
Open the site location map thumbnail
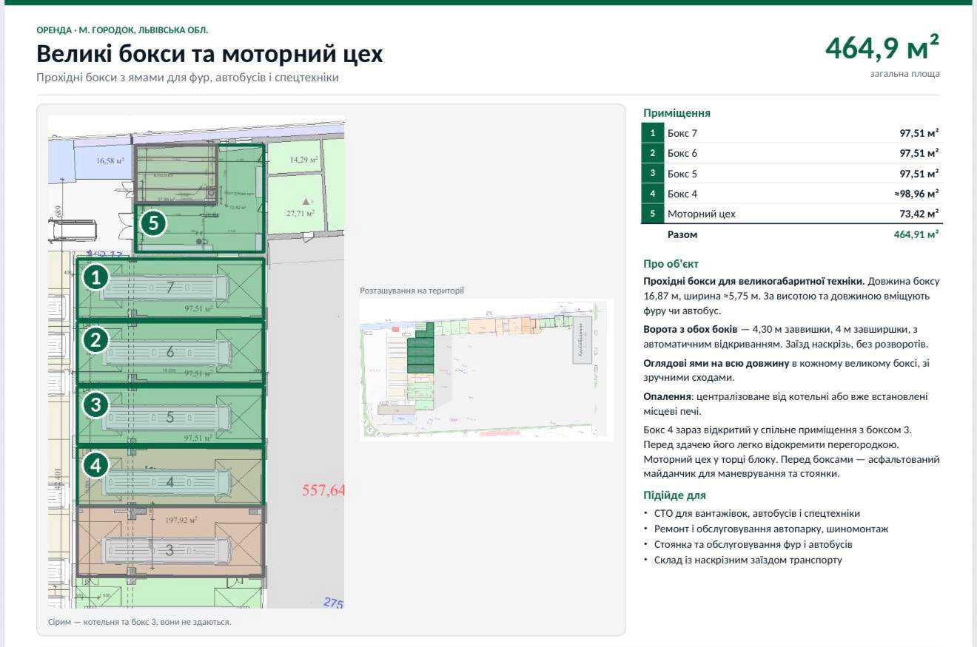[x=486, y=369]
